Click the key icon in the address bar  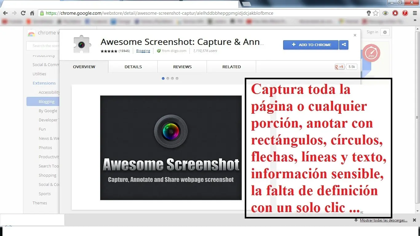(x=369, y=13)
